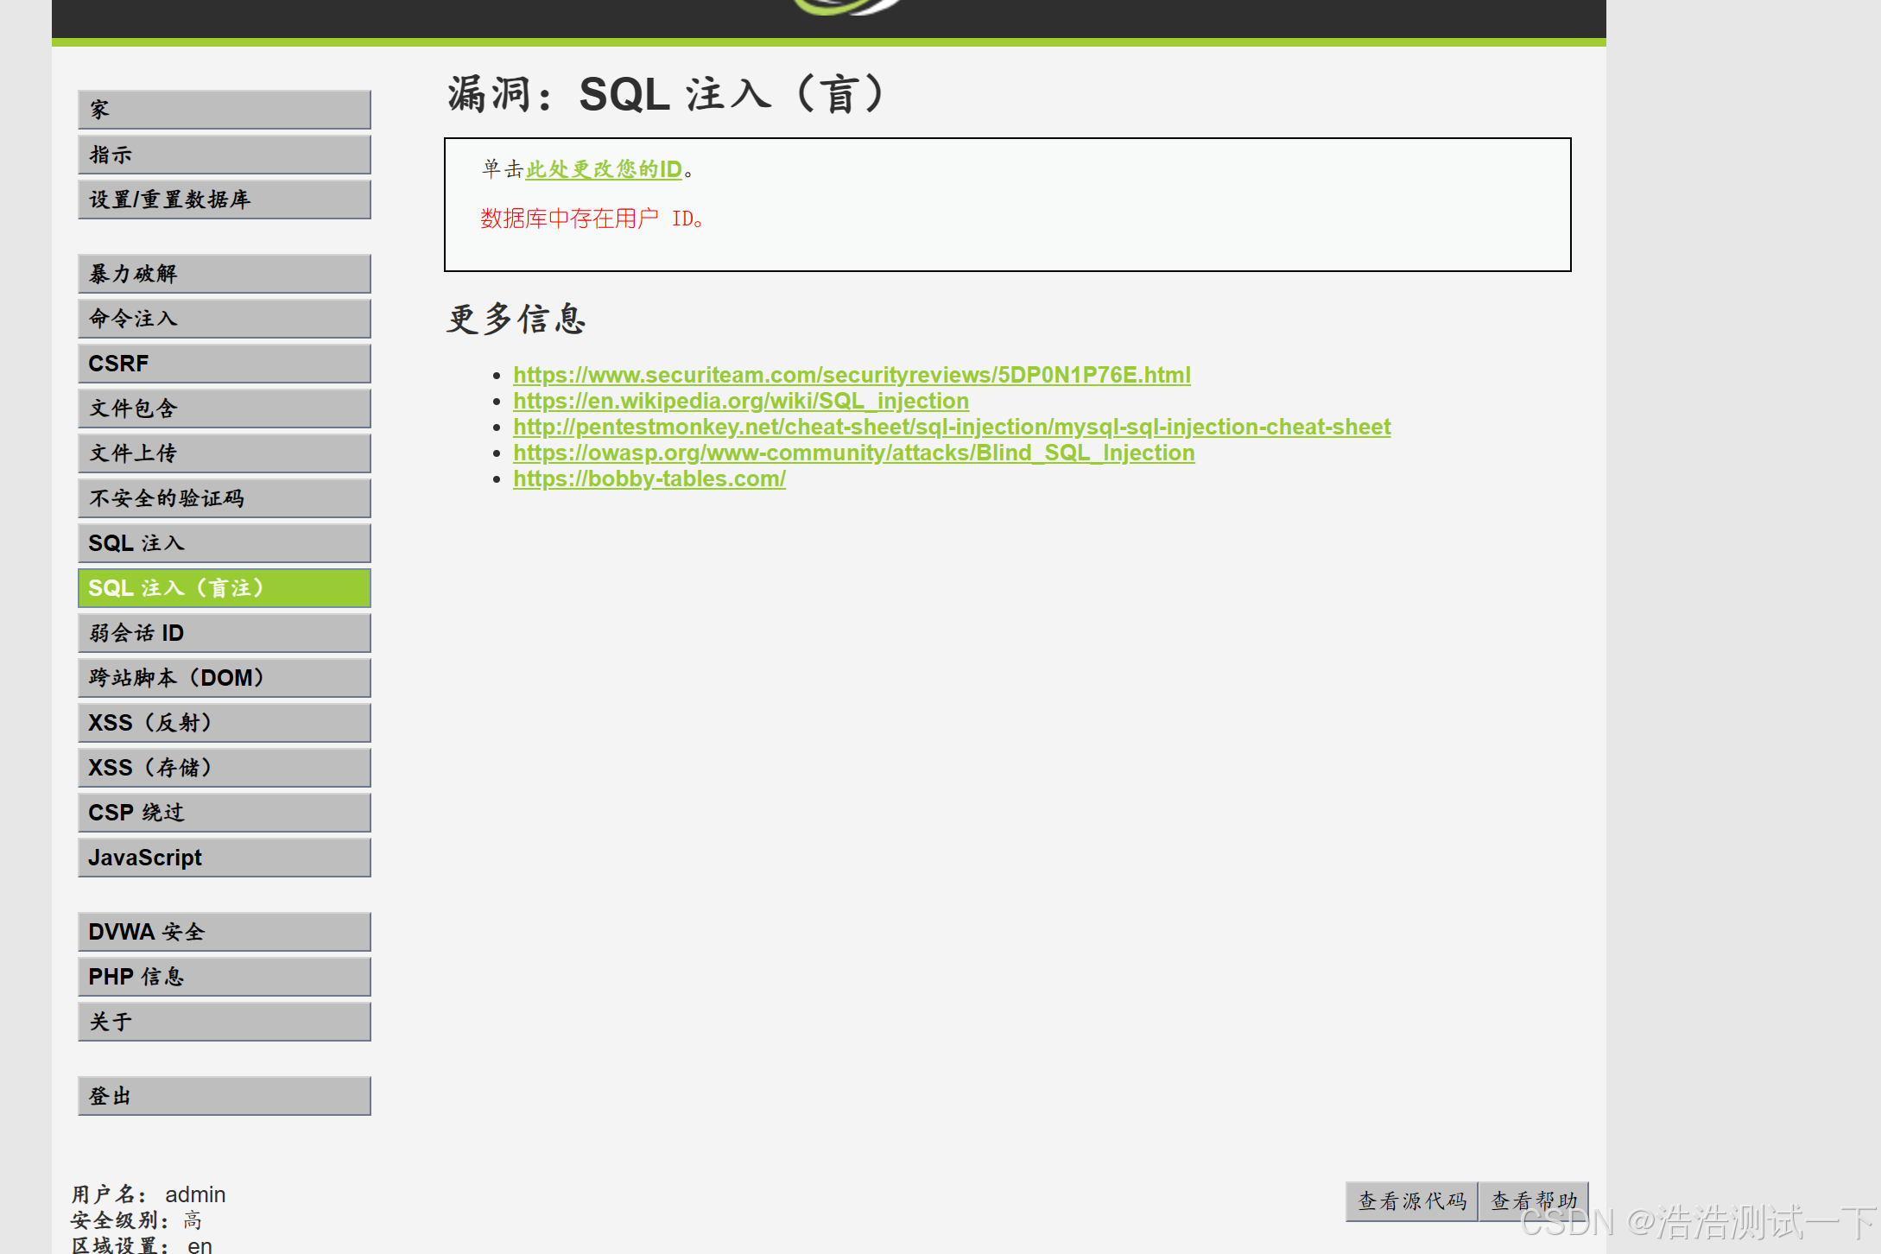Click the 指示 sidebar entry
Viewport: 1881px width, 1254px height.
tap(224, 155)
